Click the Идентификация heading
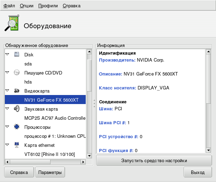 point(117,53)
